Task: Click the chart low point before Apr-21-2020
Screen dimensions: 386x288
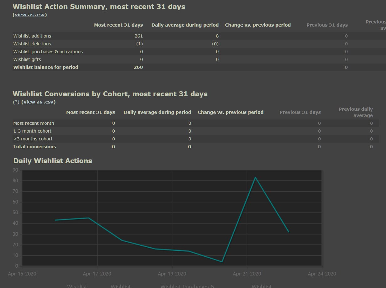Action: [222, 262]
